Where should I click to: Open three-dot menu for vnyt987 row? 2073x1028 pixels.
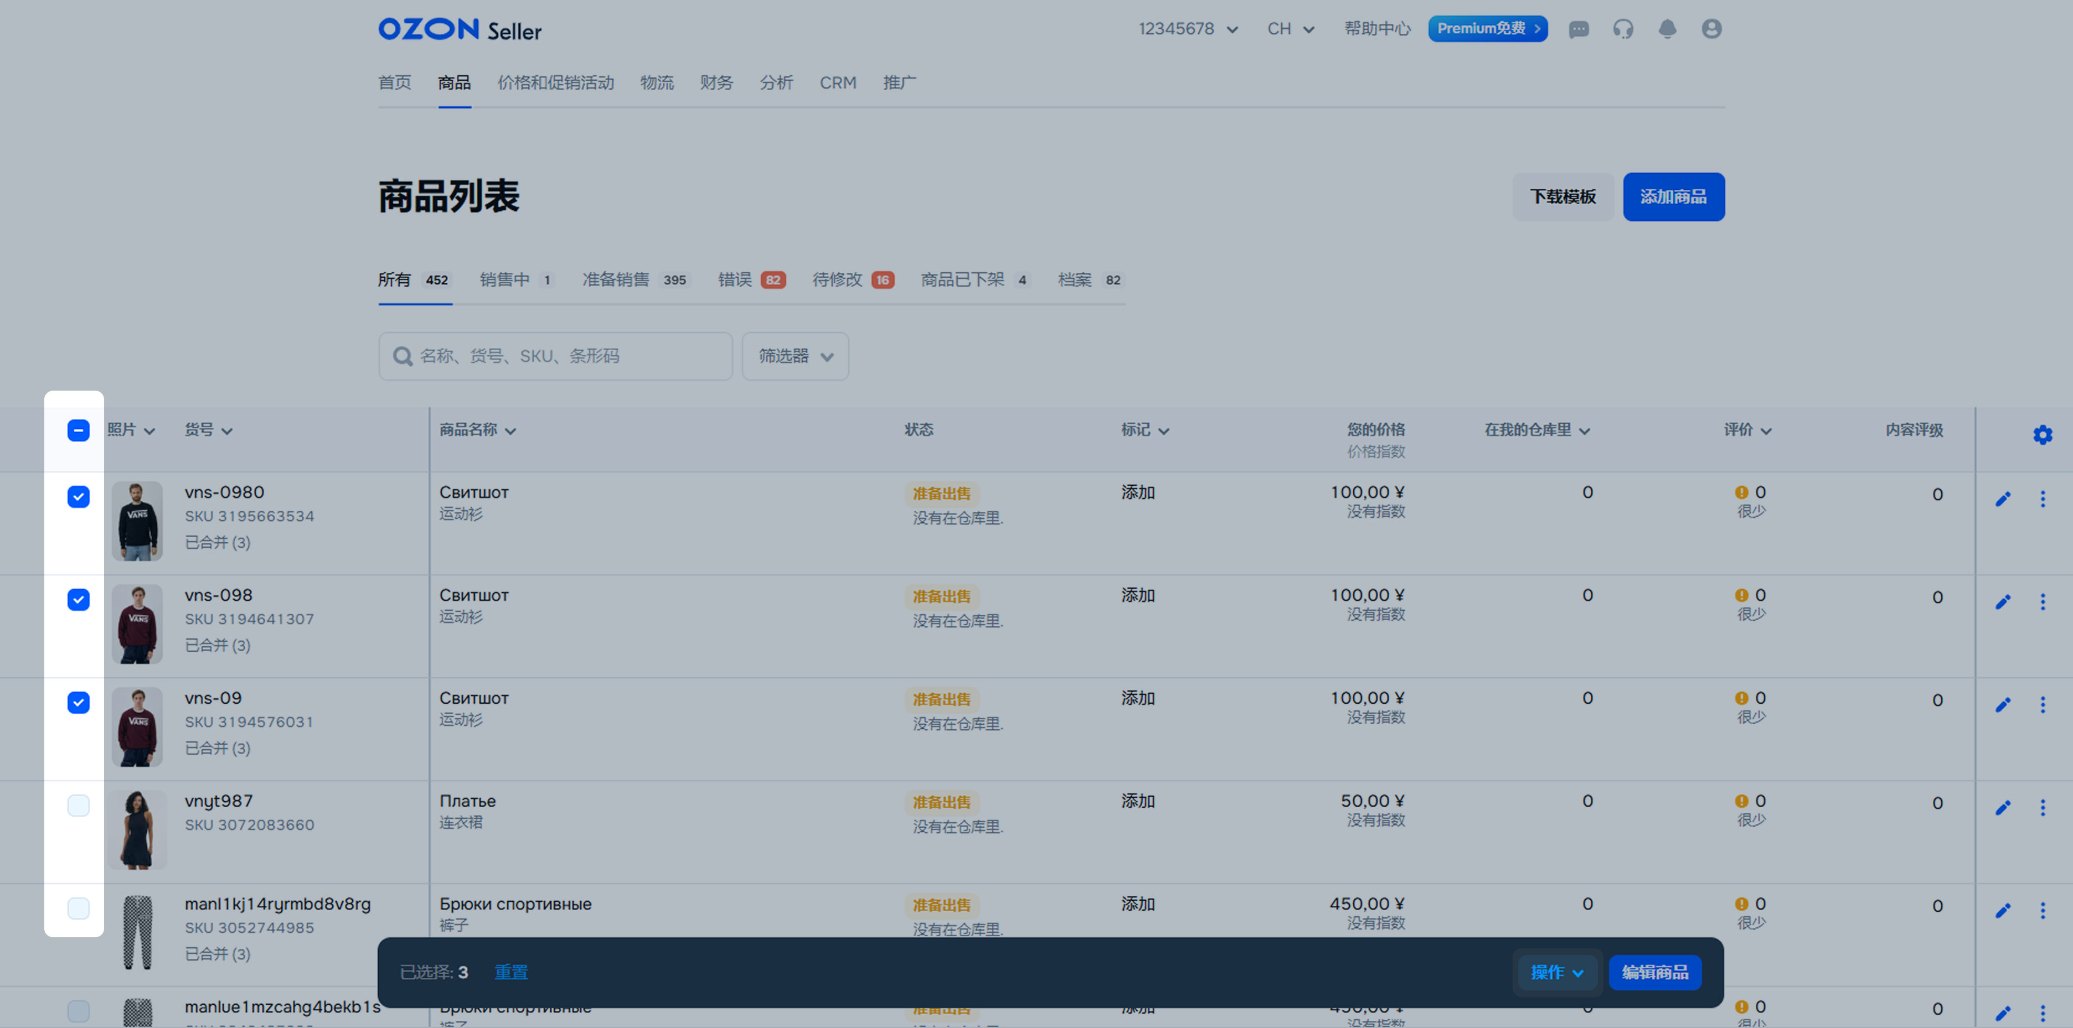coord(2041,808)
